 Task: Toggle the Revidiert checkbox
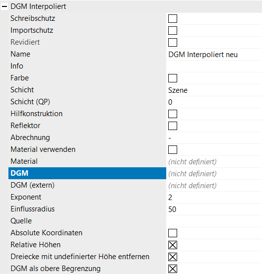173,42
